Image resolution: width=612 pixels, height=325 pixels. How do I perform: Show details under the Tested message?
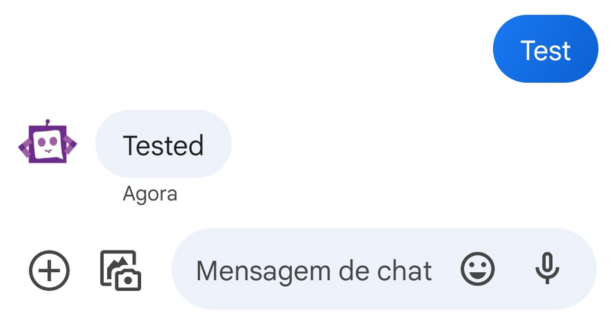point(150,194)
